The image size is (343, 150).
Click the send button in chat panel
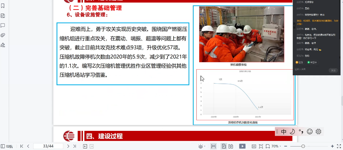click(333, 70)
